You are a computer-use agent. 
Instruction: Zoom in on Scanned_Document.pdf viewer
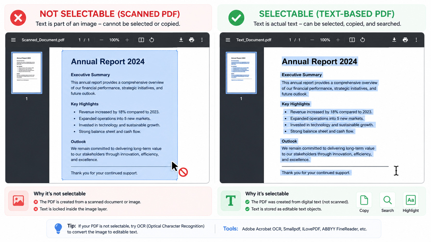[127, 40]
